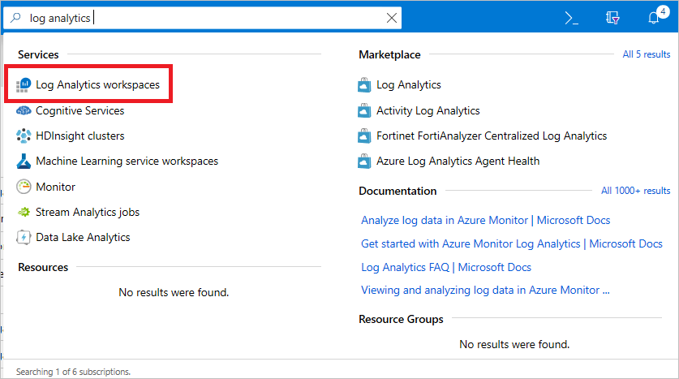Open 'Get started with Azure Monitor Log Analytics' doc
The height and width of the screenshot is (379, 679).
[x=512, y=243]
